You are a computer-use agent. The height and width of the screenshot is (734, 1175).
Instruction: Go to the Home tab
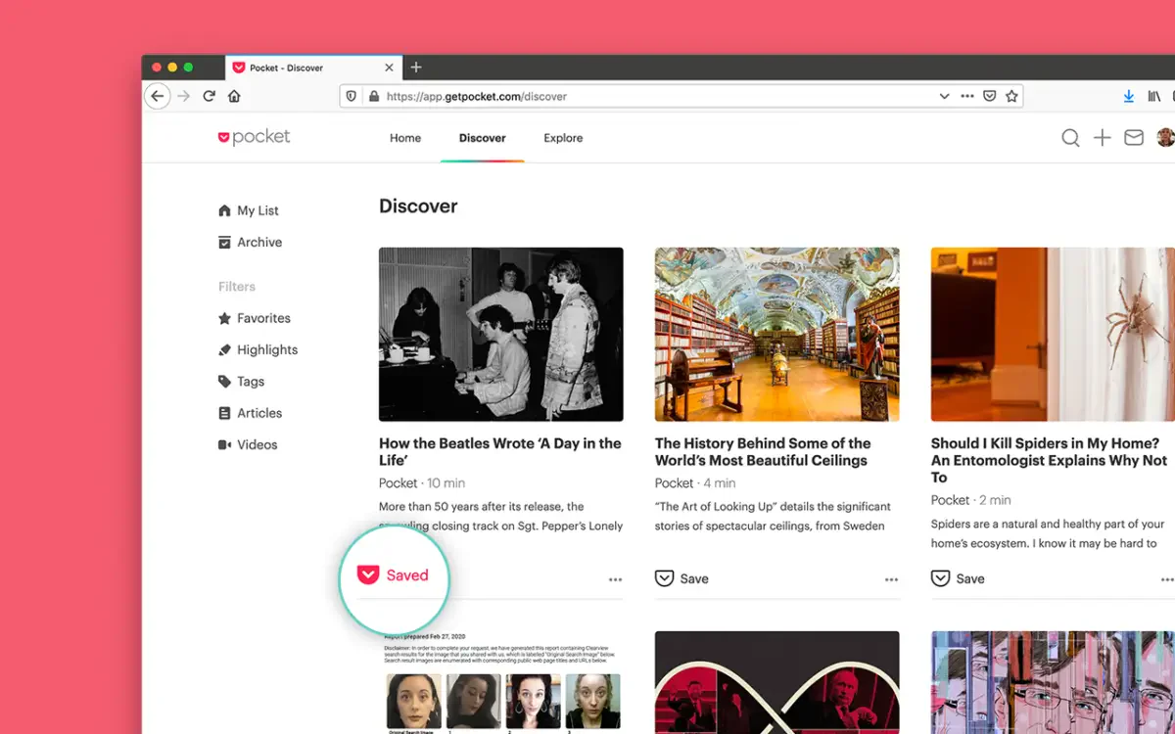(x=405, y=138)
